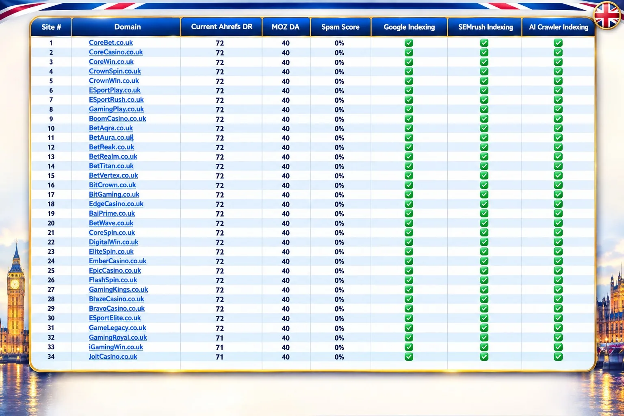
Task: Open the ESportElite.co.uk domain
Action: (x=115, y=318)
